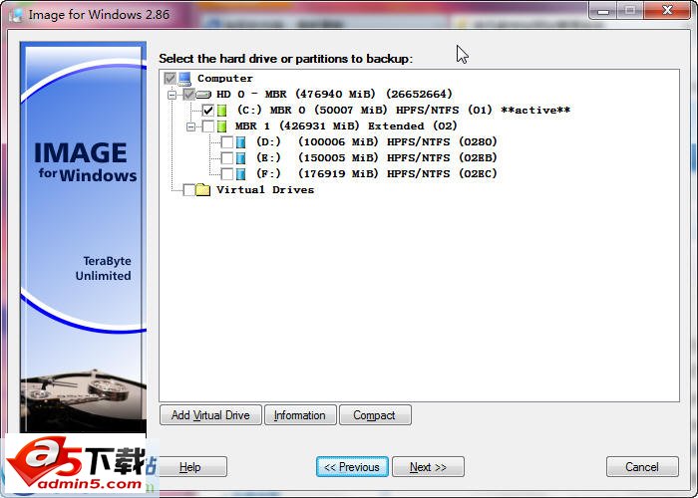Viewport: 698px width, 498px height.
Task: Minimize the Image for Windows window
Action: click(603, 10)
